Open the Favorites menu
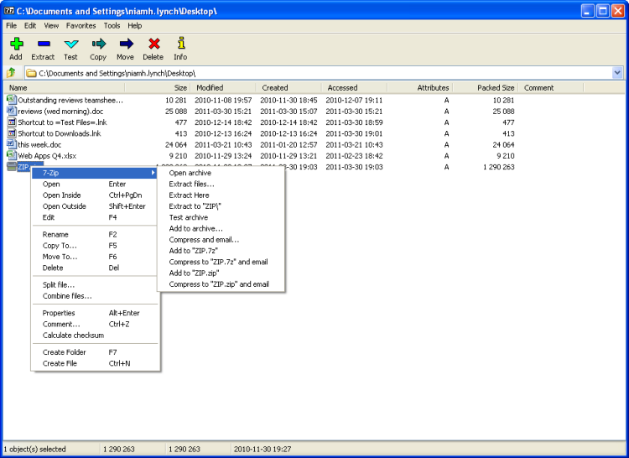629x458 pixels. click(x=81, y=26)
